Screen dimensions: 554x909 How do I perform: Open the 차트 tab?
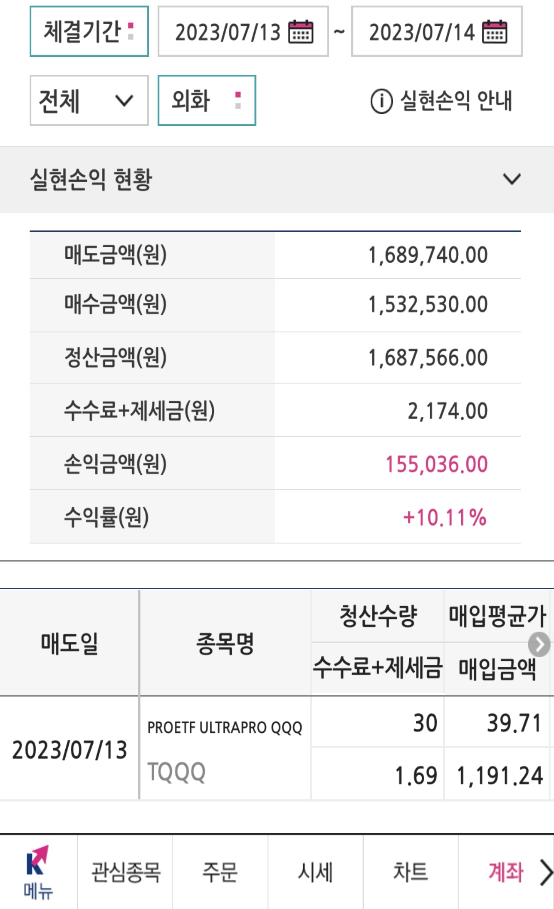click(x=411, y=872)
